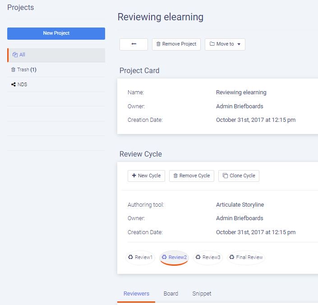Select the Final Review cycle

point(246,257)
